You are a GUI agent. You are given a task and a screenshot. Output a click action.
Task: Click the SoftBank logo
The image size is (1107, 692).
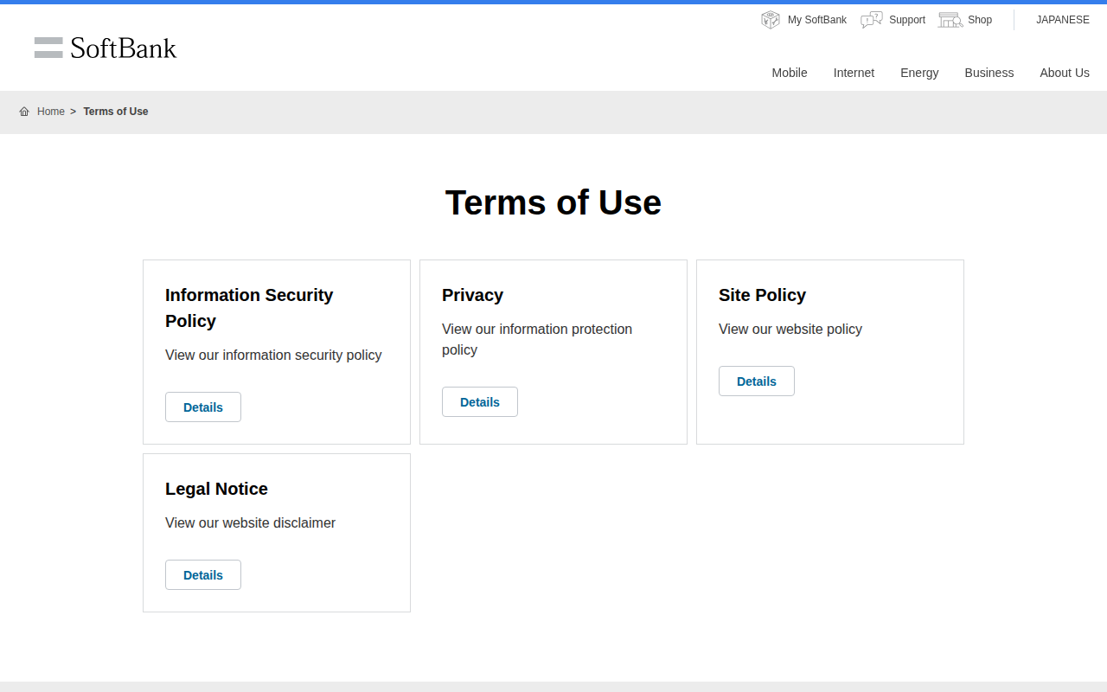coord(106,48)
